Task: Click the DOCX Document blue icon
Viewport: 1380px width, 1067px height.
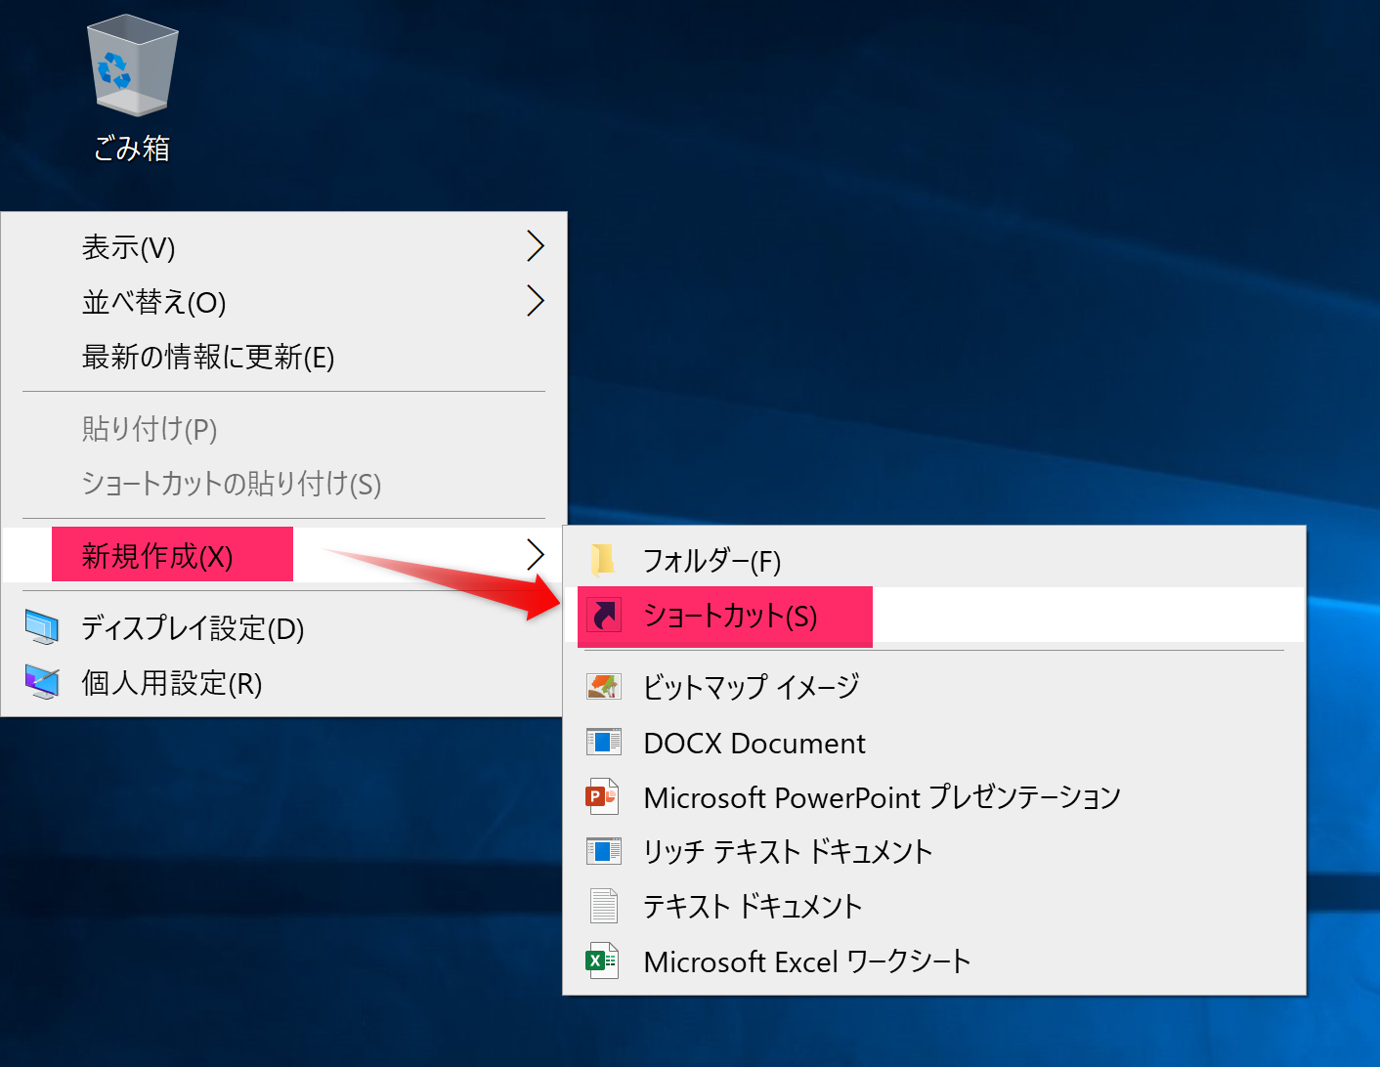Action: 604,742
